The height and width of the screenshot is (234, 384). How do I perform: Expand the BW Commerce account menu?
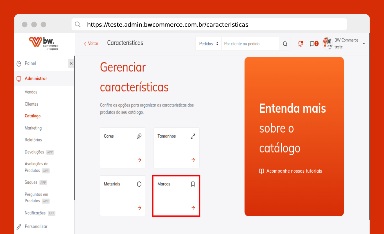pos(364,44)
